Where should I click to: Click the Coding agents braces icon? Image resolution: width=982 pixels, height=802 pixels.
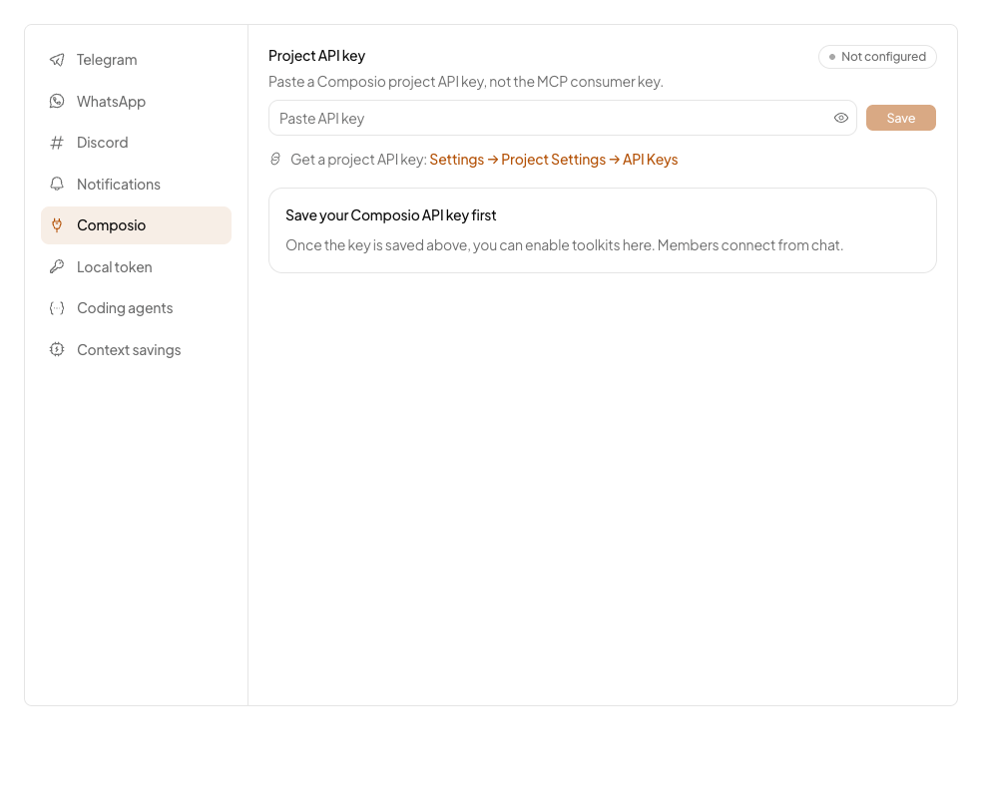point(57,308)
